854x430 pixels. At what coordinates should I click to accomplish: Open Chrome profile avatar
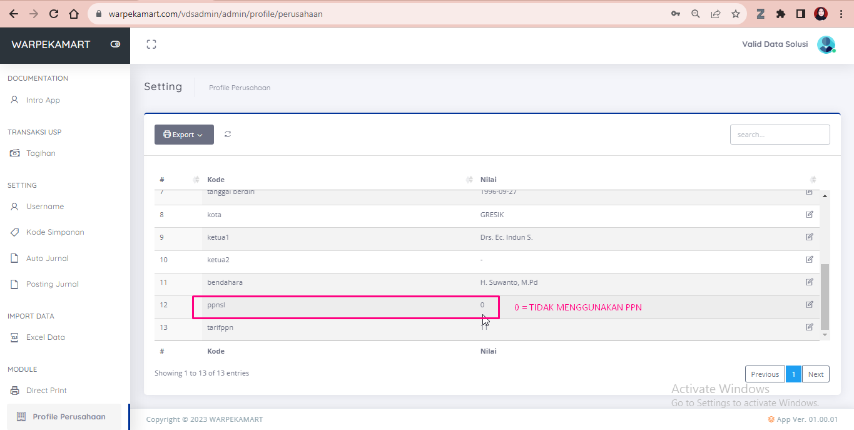pos(821,14)
